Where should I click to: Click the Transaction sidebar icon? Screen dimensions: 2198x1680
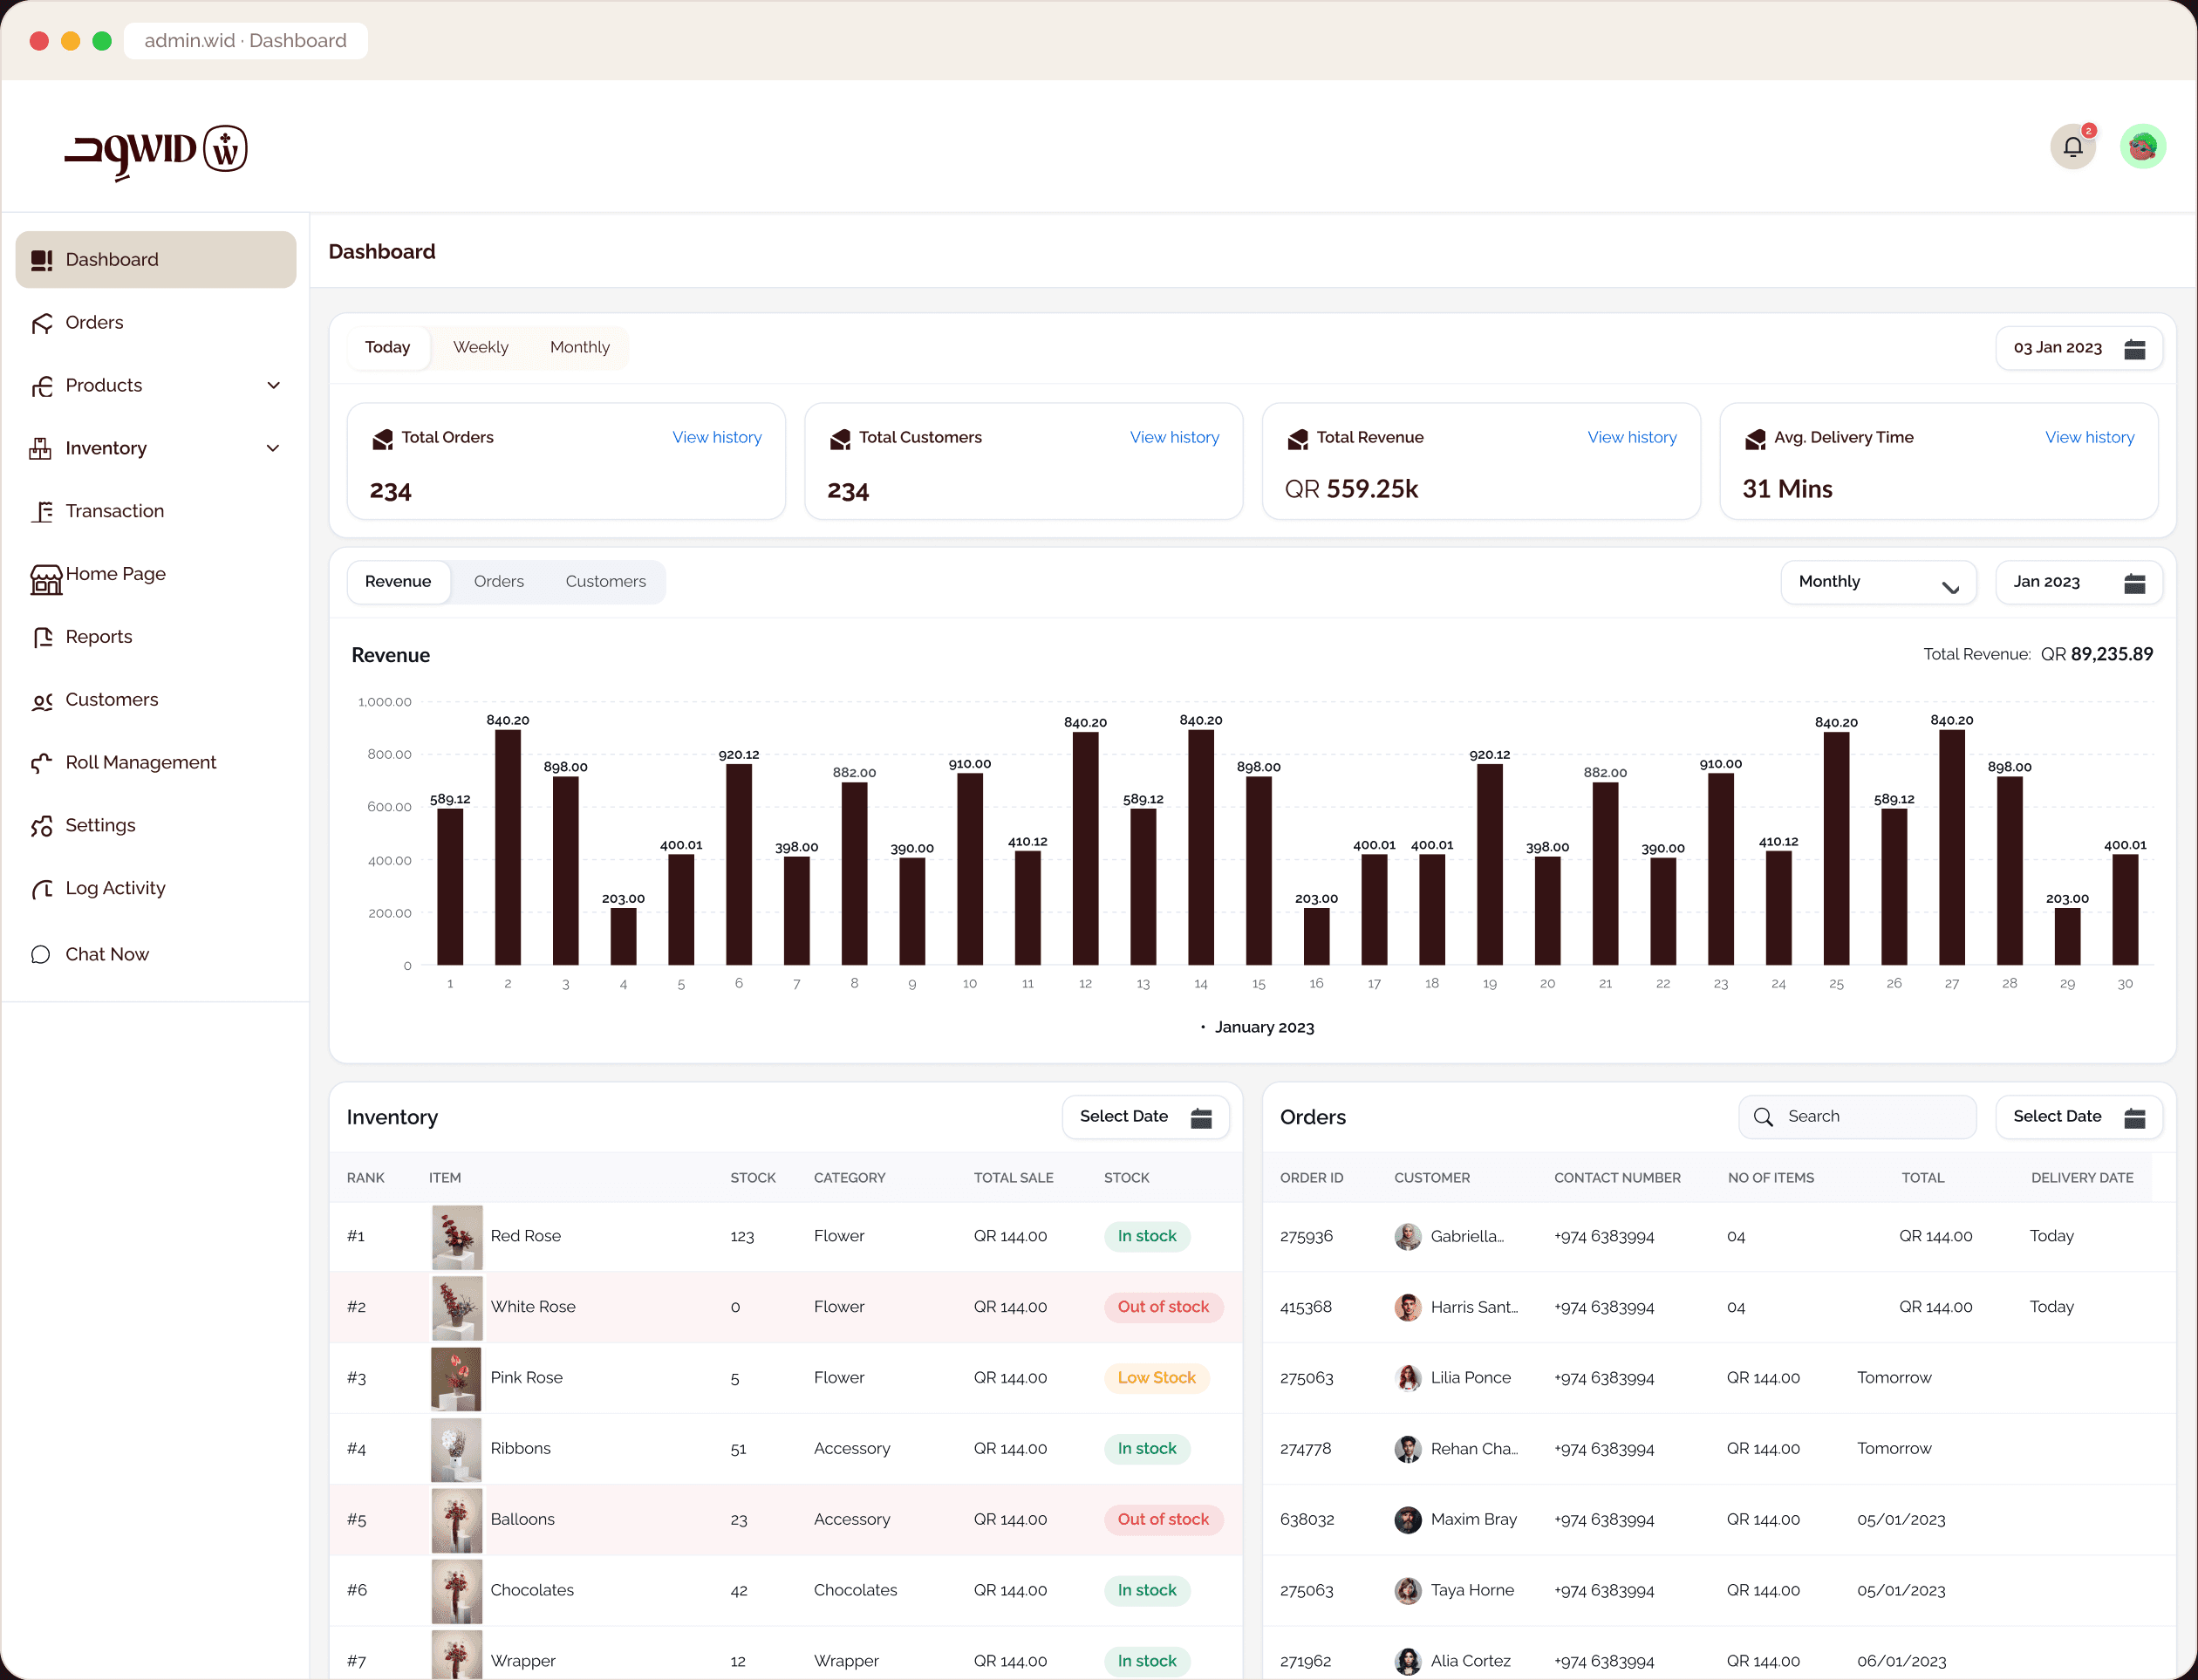click(x=41, y=512)
